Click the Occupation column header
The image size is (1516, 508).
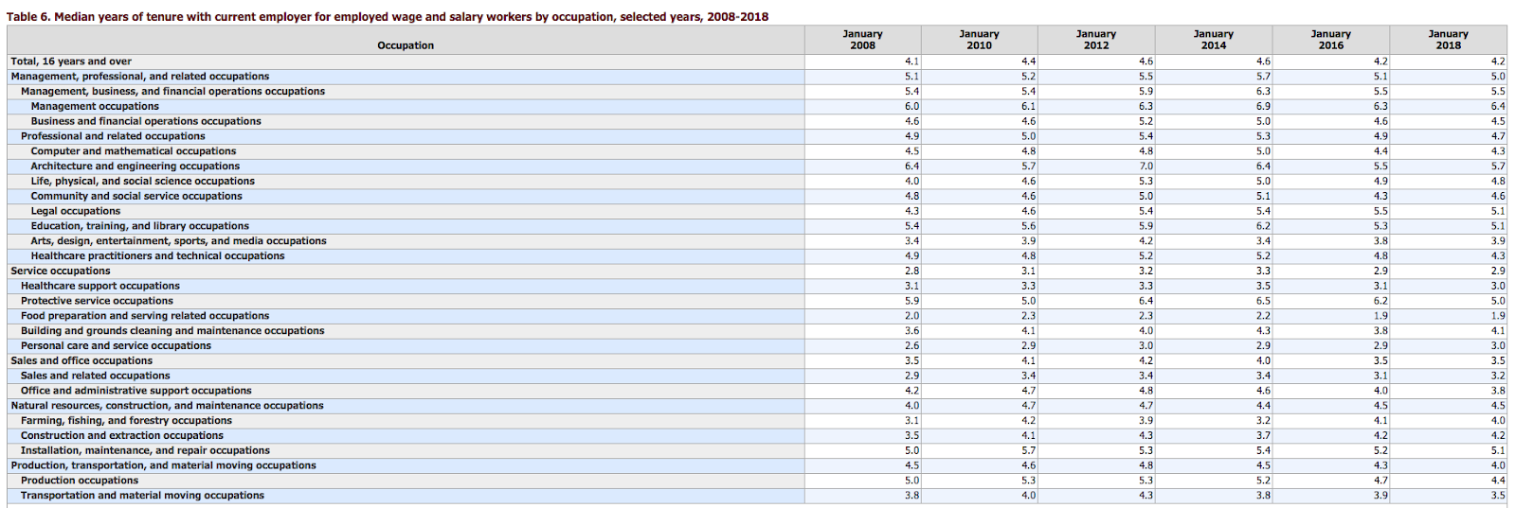coord(406,45)
